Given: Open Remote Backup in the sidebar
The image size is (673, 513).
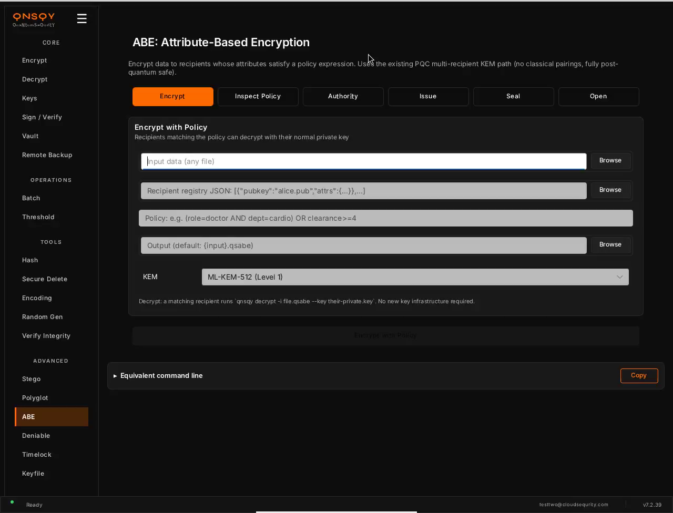Looking at the screenshot, I should point(52,155).
